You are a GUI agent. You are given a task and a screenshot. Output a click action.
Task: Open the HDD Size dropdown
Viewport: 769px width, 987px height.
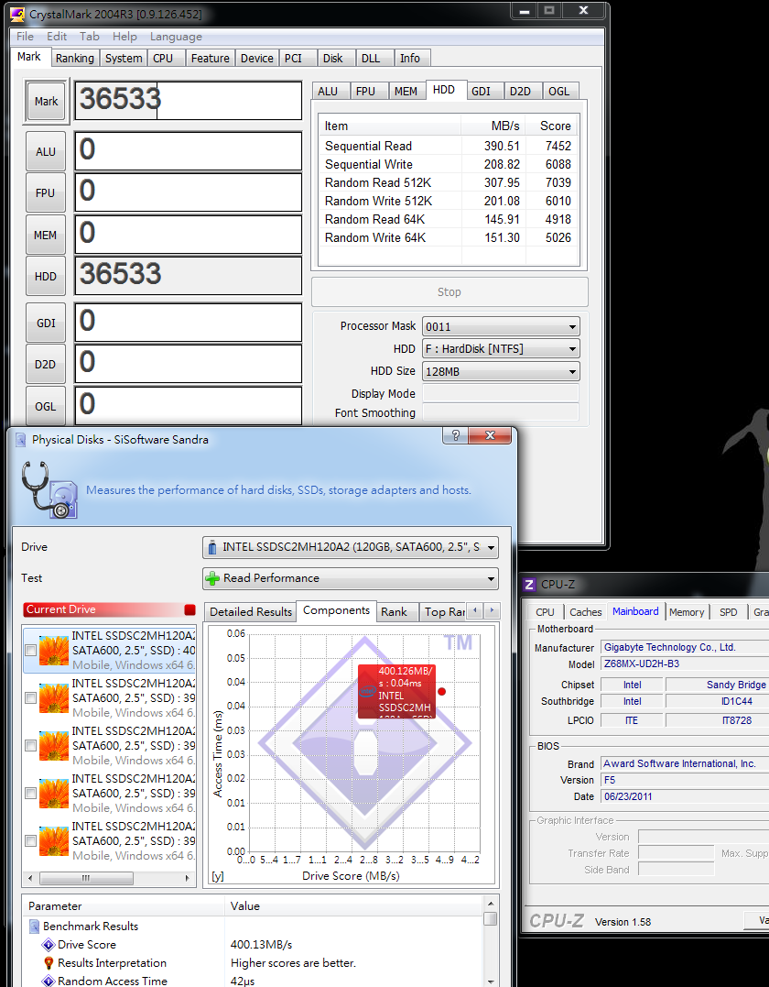tap(501, 371)
